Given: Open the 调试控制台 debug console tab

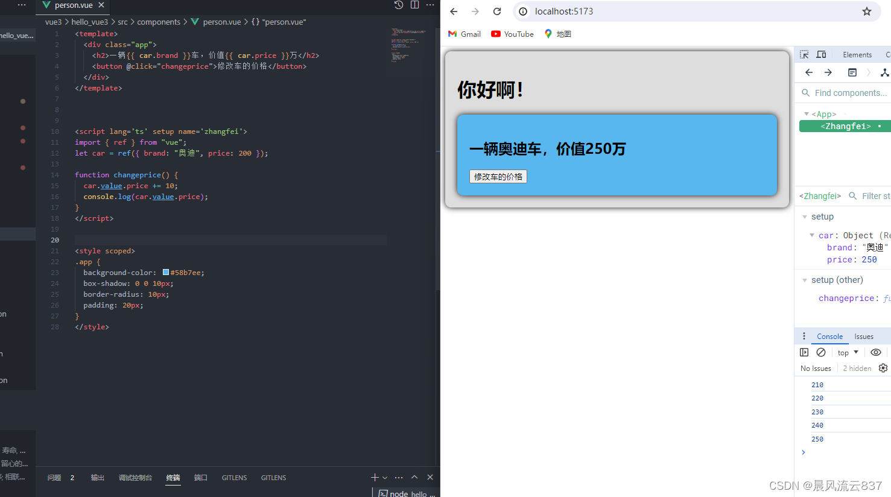Looking at the screenshot, I should (x=135, y=478).
